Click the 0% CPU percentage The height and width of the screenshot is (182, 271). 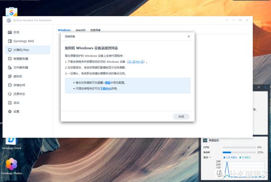pos(259,148)
